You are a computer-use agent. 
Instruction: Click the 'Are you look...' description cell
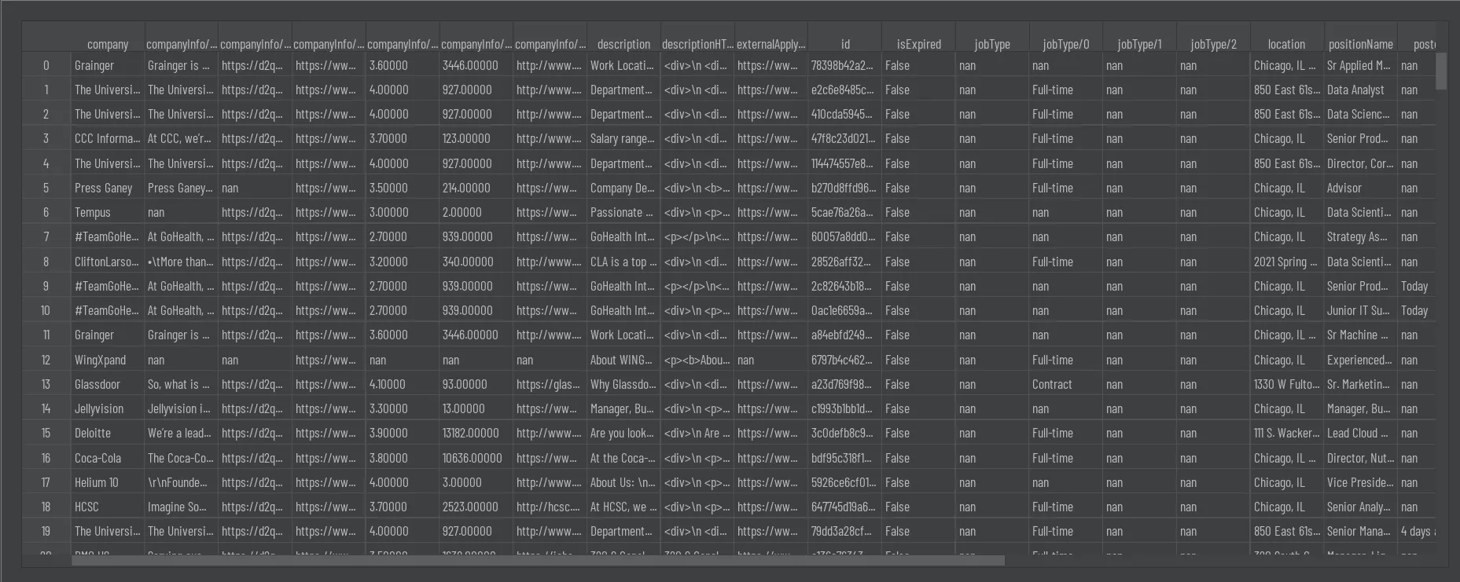click(x=623, y=433)
